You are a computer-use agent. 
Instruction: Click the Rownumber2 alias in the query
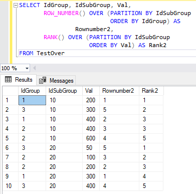(x=93, y=29)
